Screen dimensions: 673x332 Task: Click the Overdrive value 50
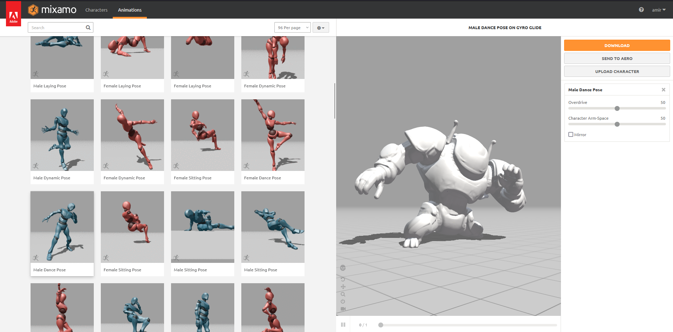tap(663, 102)
